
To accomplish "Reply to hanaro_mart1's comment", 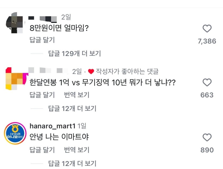I will [42, 150].
